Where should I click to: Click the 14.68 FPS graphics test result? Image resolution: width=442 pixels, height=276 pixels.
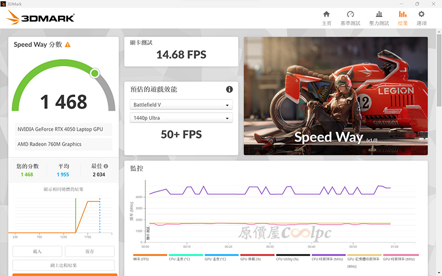tap(181, 55)
